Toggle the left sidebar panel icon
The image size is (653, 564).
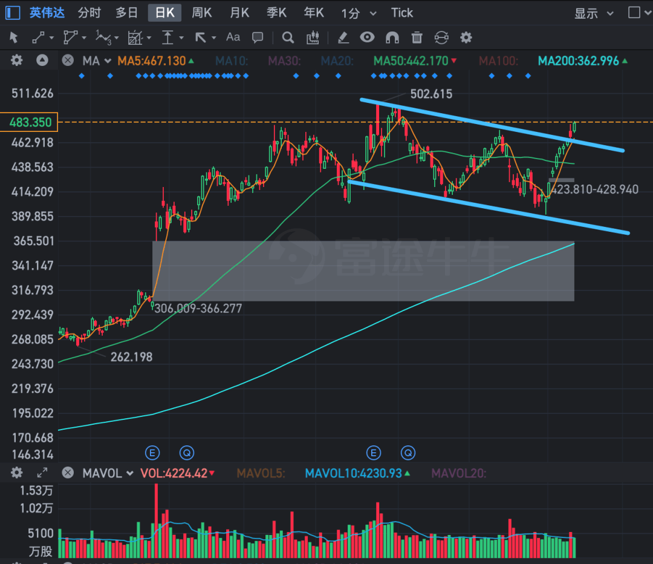[13, 13]
